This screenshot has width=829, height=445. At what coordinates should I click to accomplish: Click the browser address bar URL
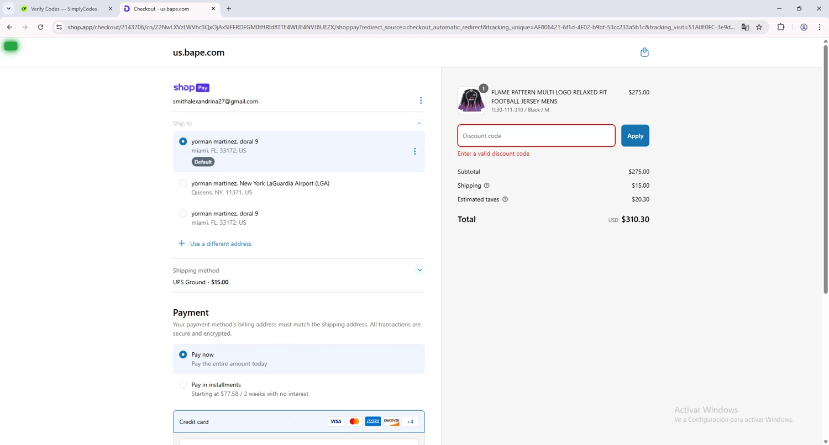[x=401, y=27]
